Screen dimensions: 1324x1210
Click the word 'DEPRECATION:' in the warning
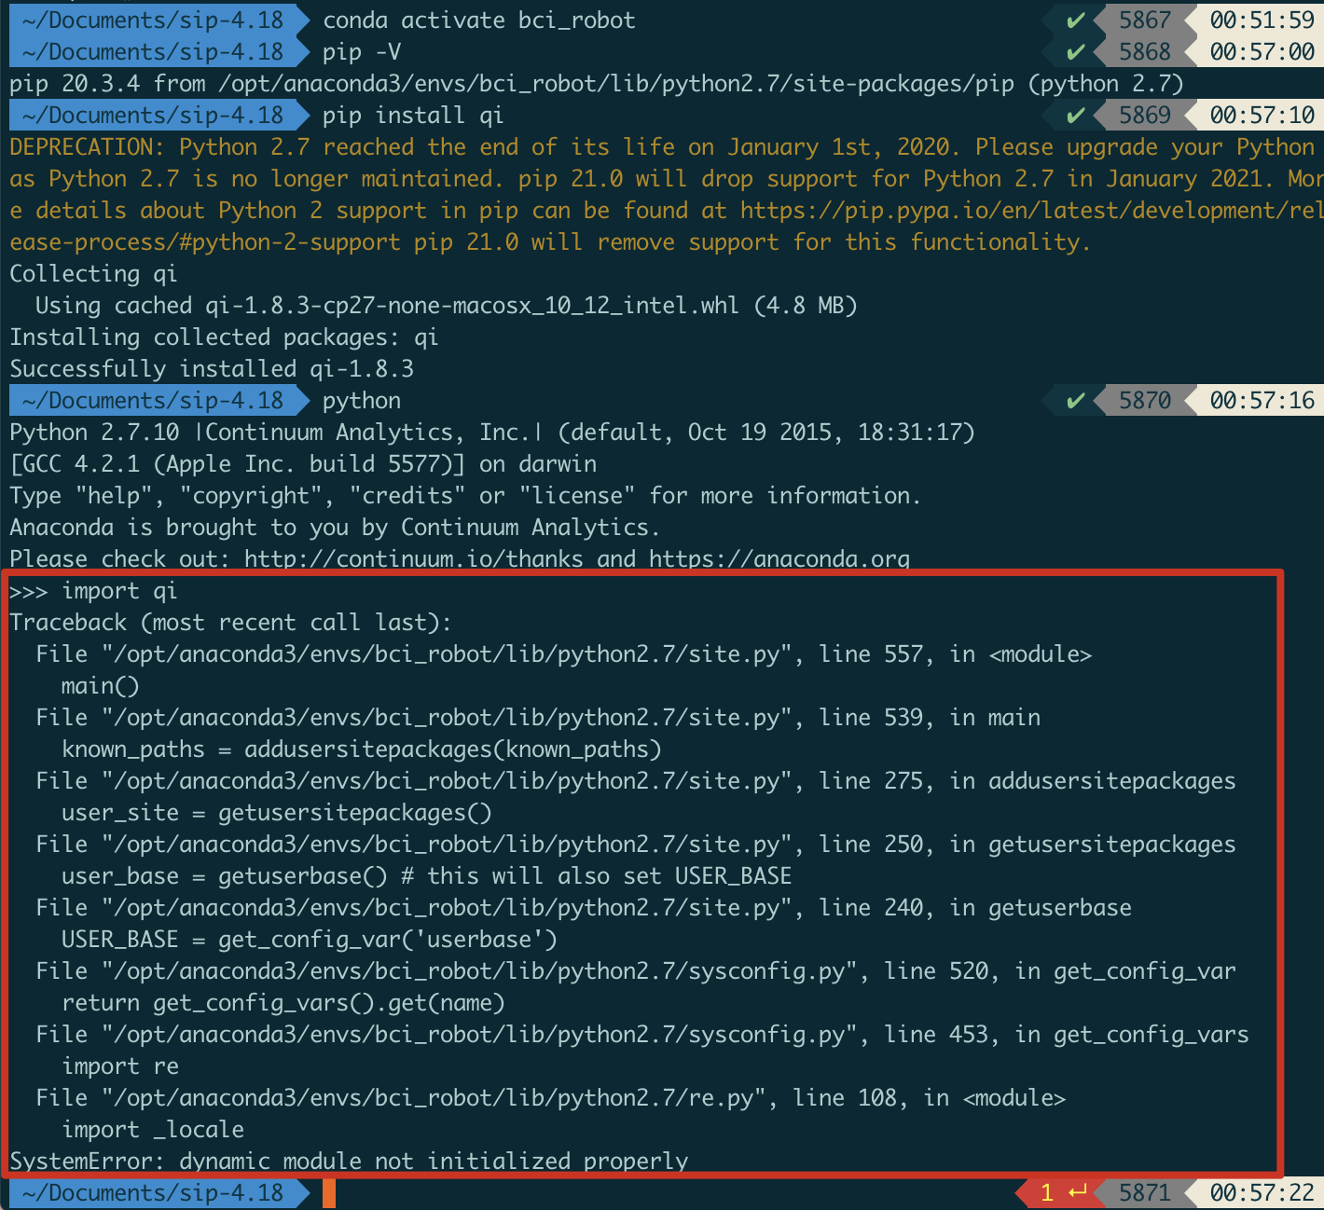(88, 146)
